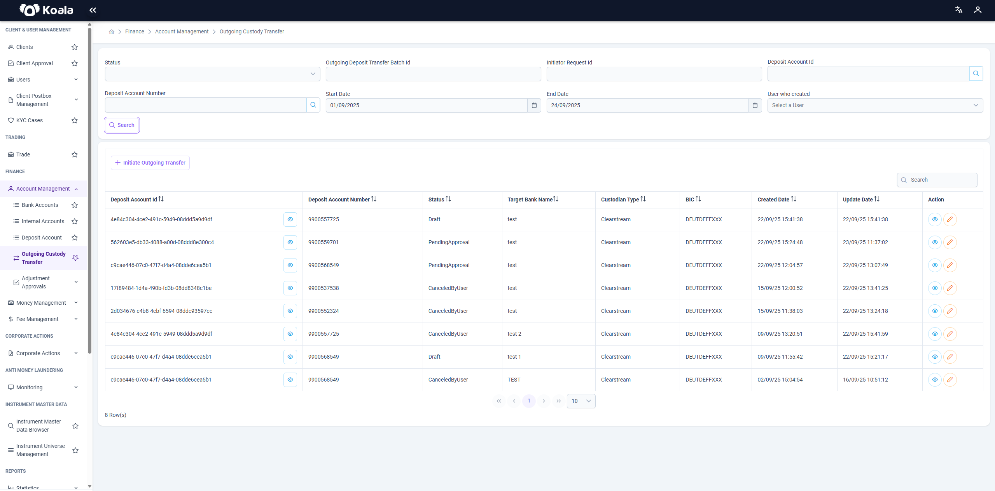
Task: Open the User who created dropdown
Action: click(x=875, y=105)
